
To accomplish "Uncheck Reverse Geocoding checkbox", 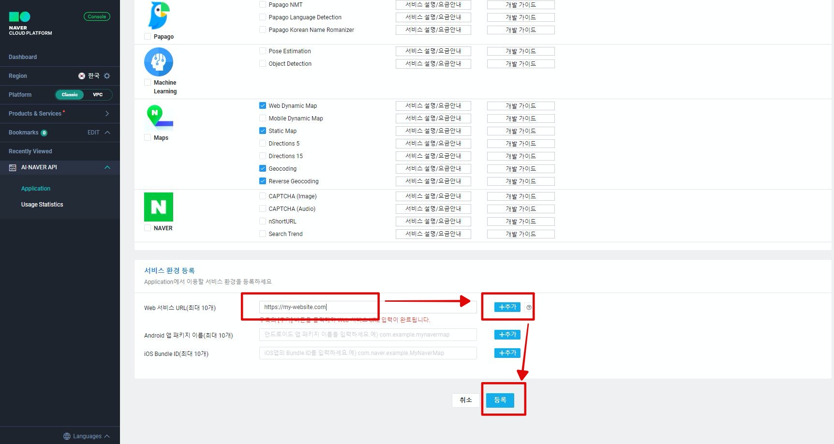I will coord(263,181).
